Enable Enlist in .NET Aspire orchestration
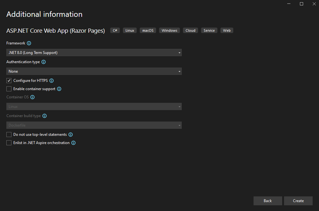Viewport: 319px width, 211px height. tap(9, 143)
